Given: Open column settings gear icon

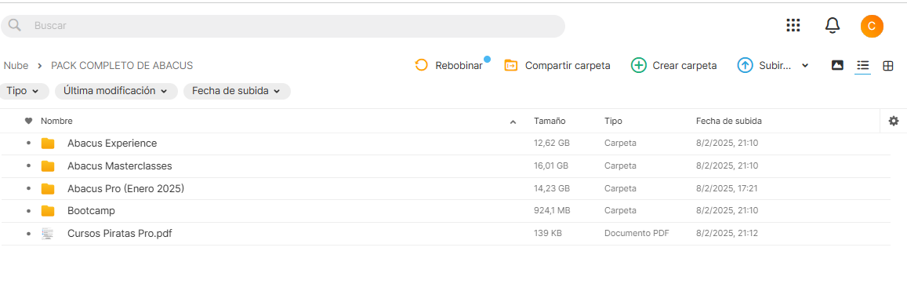Looking at the screenshot, I should pos(894,121).
